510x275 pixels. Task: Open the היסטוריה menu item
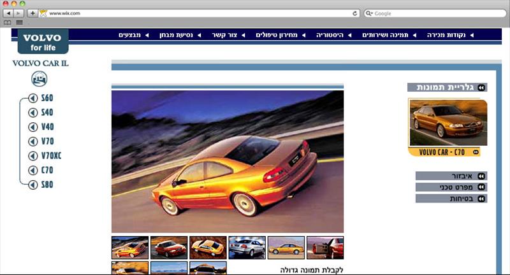(x=330, y=35)
